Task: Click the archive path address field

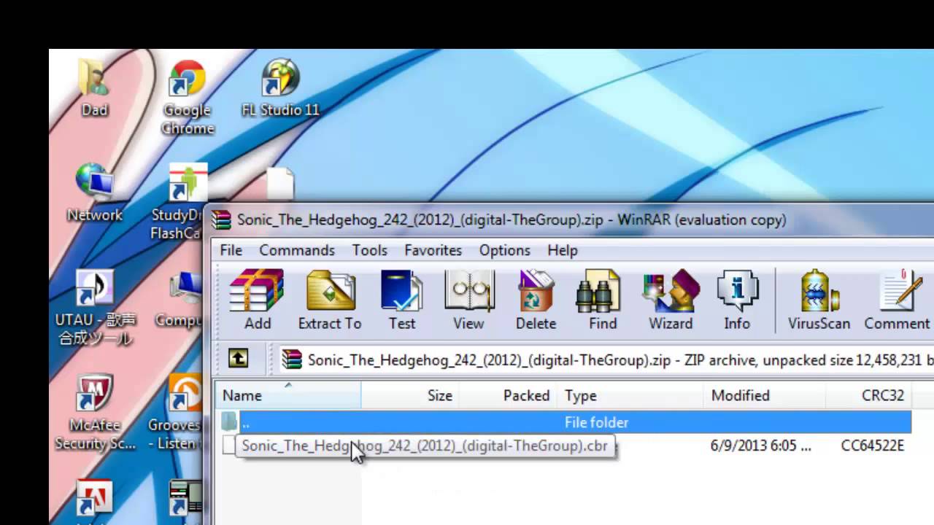Action: pos(606,359)
